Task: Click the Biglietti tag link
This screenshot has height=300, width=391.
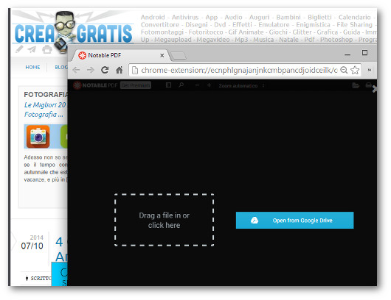Action: (319, 18)
